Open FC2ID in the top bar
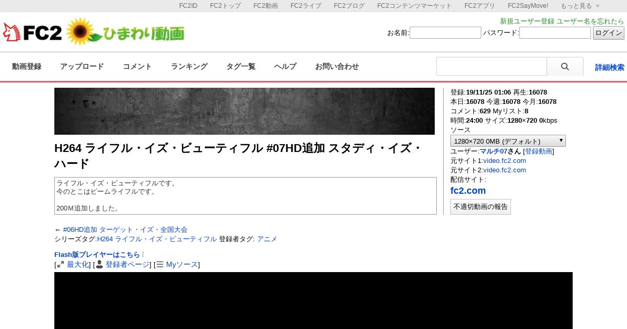 188,6
